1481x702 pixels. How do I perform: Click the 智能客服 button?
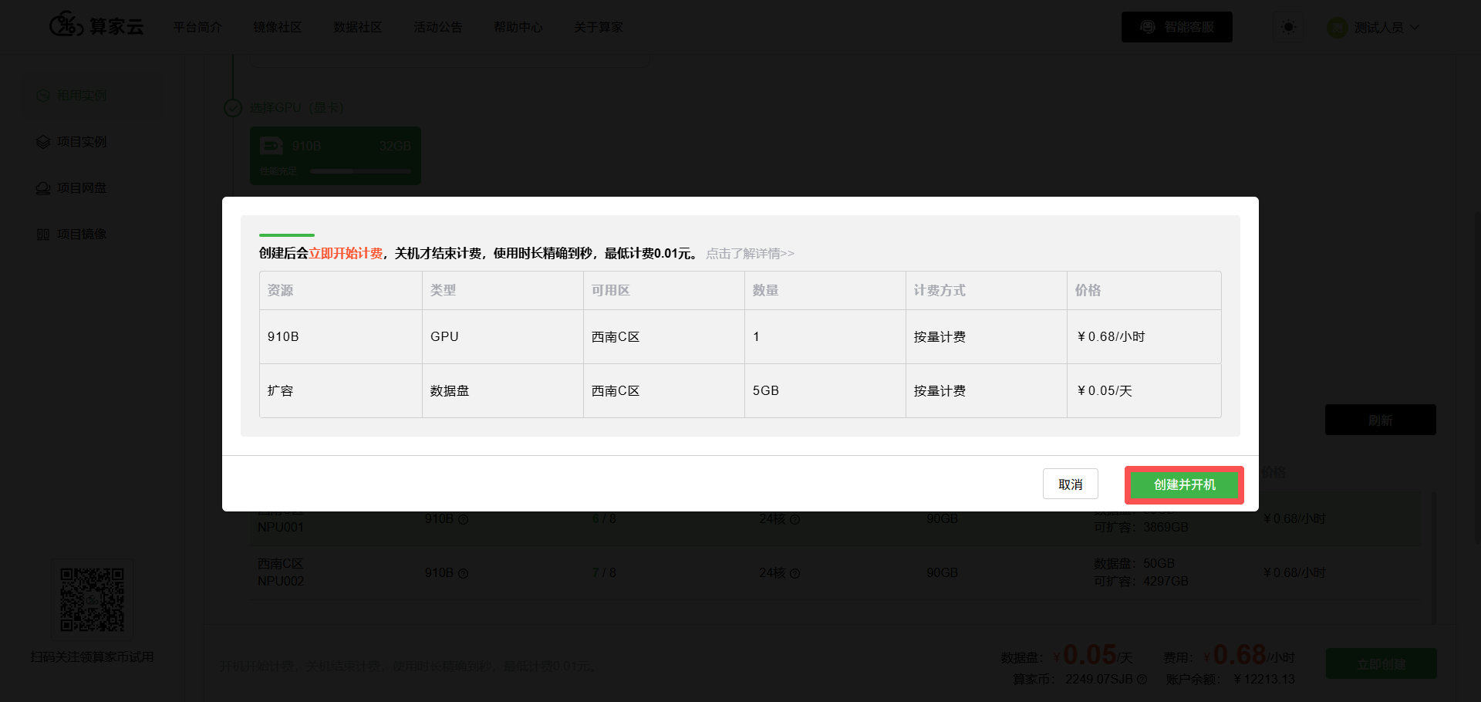[x=1176, y=27]
